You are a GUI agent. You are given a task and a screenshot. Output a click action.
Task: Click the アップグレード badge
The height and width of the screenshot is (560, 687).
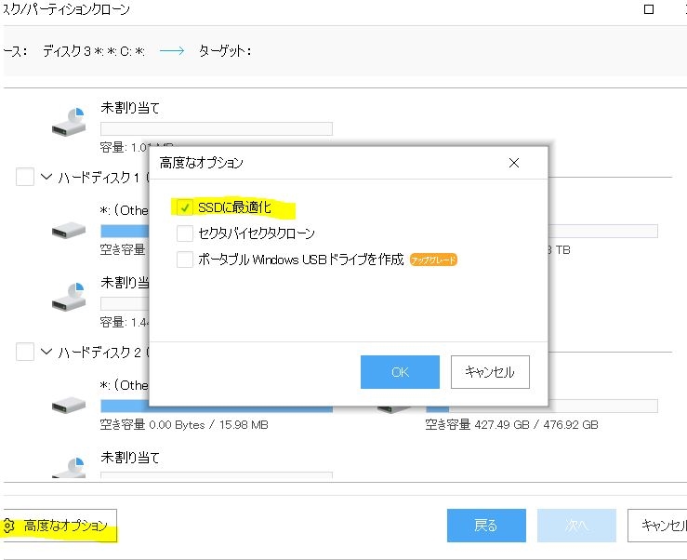click(433, 260)
